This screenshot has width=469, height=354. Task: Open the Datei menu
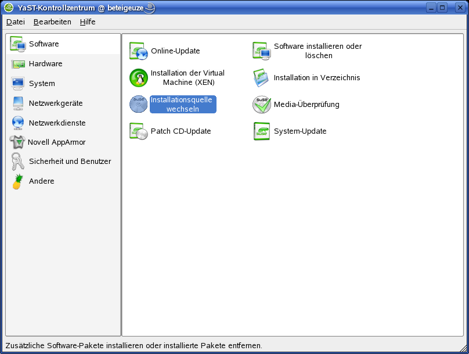coord(16,22)
